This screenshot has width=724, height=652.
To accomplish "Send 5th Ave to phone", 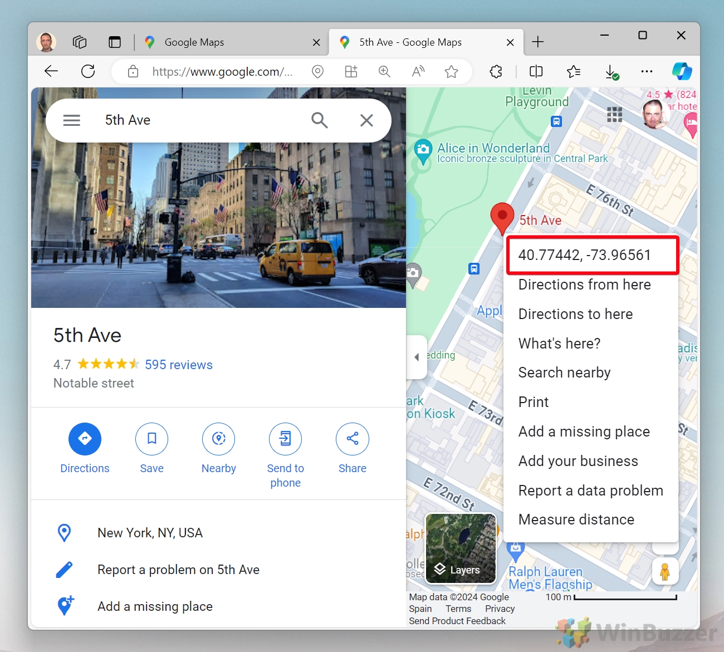I will point(286,455).
